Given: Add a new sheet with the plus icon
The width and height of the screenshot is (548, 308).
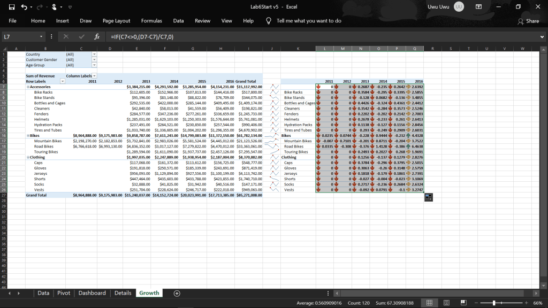Looking at the screenshot, I should (177, 293).
